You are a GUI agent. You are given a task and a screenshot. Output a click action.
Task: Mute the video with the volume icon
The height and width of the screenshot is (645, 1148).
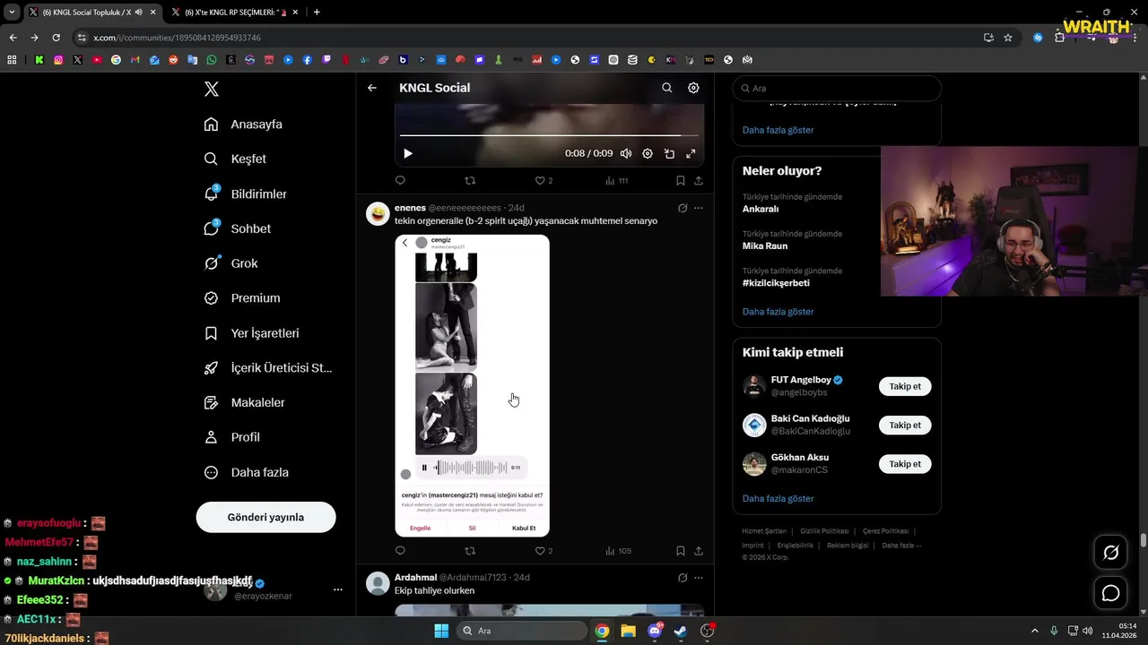point(626,153)
